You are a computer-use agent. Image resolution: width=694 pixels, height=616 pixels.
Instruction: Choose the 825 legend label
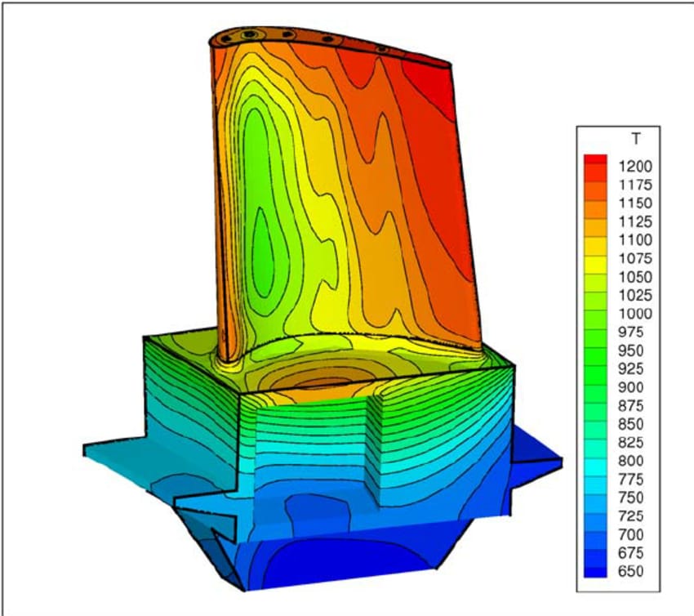(x=630, y=443)
